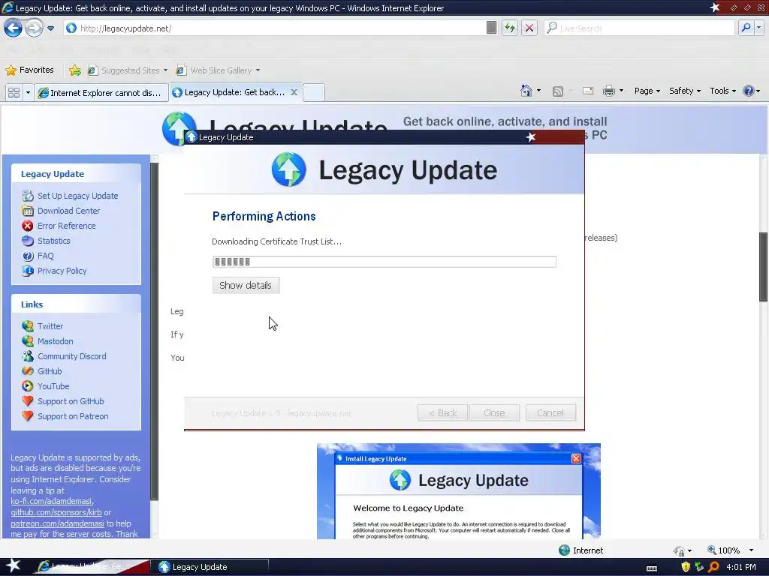Click the FAQ question mark icon
This screenshot has width=769, height=576.
click(x=28, y=256)
